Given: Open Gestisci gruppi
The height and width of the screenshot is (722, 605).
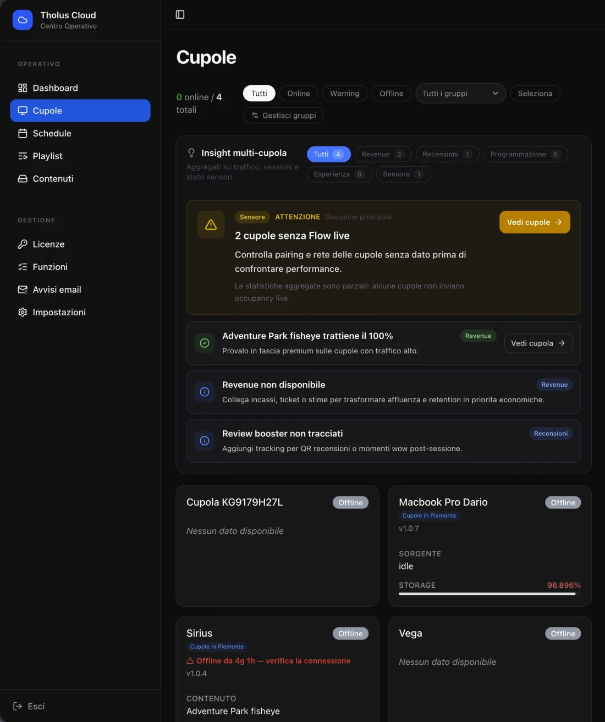Looking at the screenshot, I should pyautogui.click(x=283, y=116).
